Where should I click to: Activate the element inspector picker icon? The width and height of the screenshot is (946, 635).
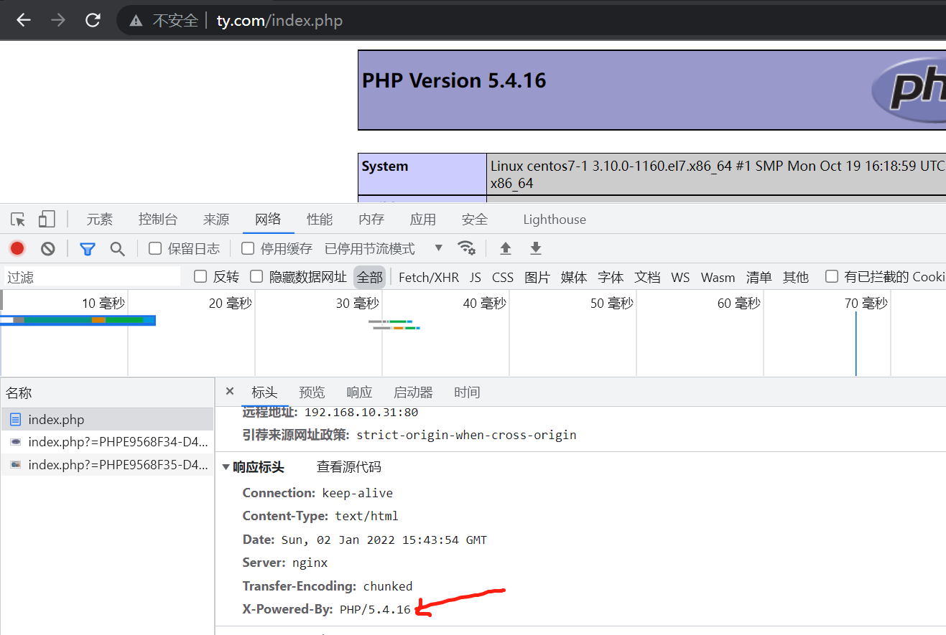[18, 220]
